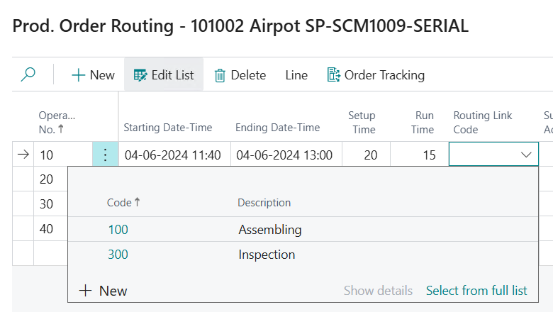Viewport: 553px width, 312px height.
Task: Select the operation 30 row
Action: pyautogui.click(x=47, y=204)
